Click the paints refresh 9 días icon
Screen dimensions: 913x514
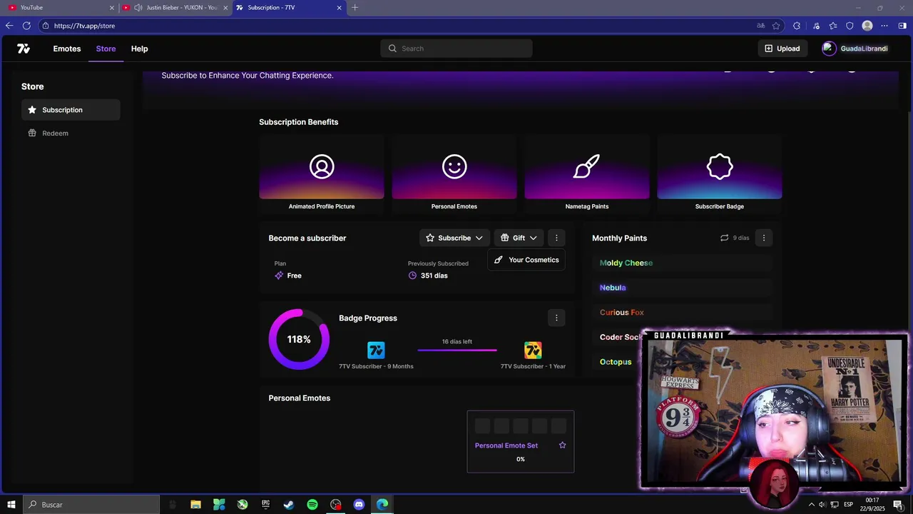[x=724, y=238]
